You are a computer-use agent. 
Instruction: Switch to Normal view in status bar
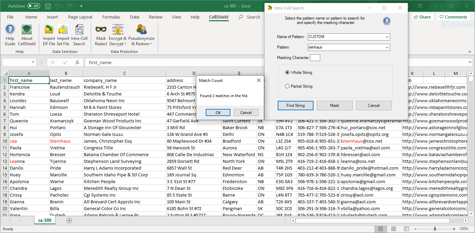tap(381, 229)
